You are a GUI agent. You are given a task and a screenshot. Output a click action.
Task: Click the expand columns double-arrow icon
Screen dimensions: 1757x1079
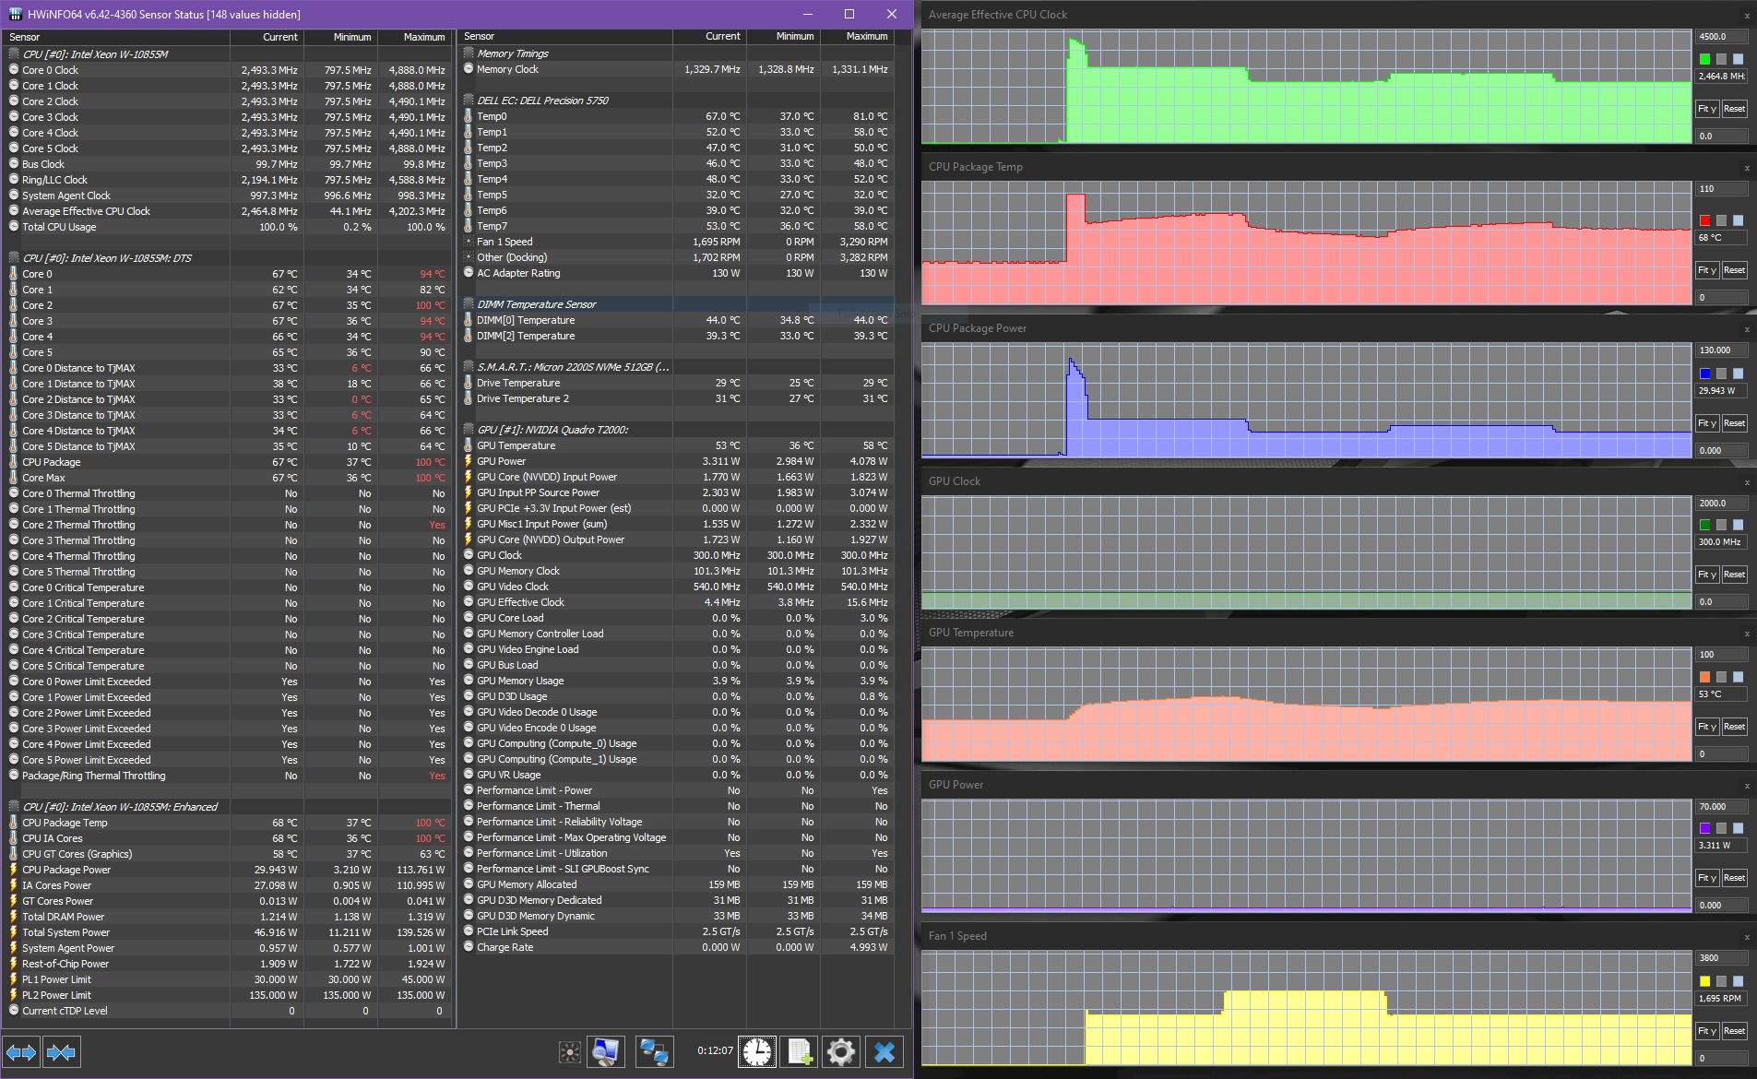(x=21, y=1052)
